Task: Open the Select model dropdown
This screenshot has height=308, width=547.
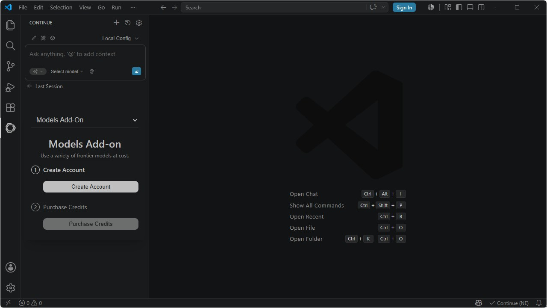Action: point(67,71)
